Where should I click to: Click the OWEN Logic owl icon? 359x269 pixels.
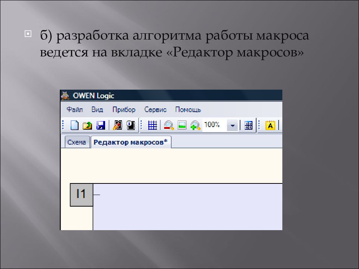coord(65,96)
